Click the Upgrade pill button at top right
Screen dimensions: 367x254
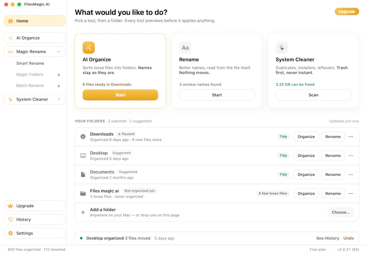point(347,11)
